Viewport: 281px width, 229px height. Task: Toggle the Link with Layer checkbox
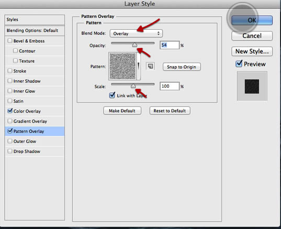click(x=112, y=95)
